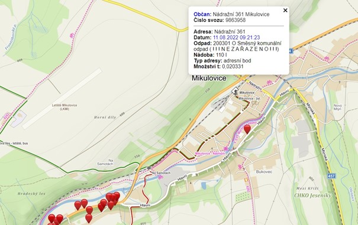Screen dimensions: 358x225
Task: Select the Letiště Mikulovice (LKMI) airport label
Action: pos(64,107)
